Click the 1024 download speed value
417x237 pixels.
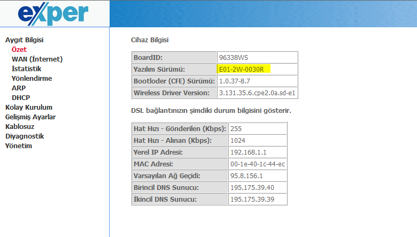[238, 141]
